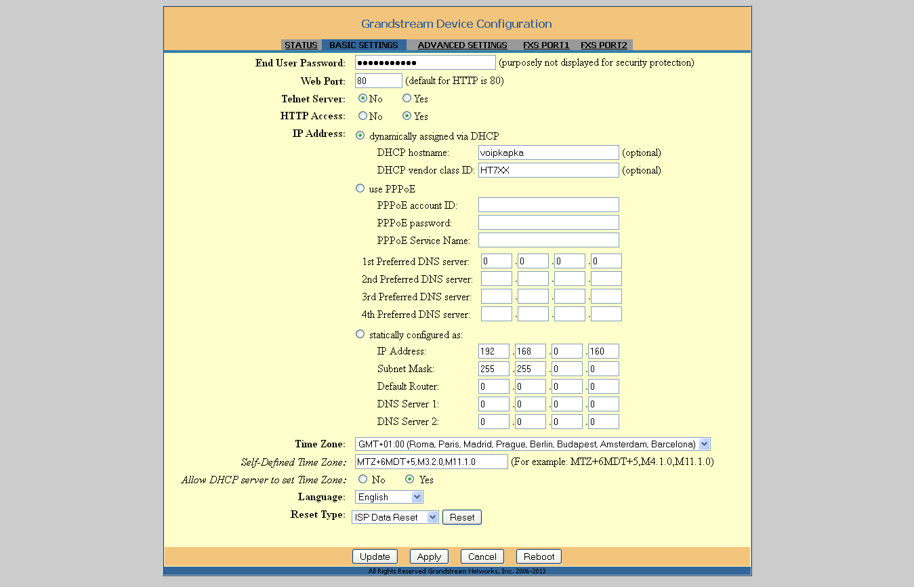Select dynamically assigned via DHCP

click(360, 136)
